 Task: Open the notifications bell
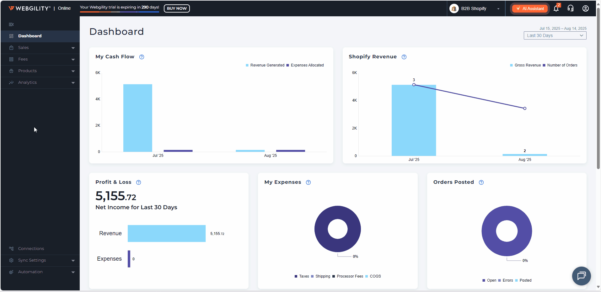(556, 8)
